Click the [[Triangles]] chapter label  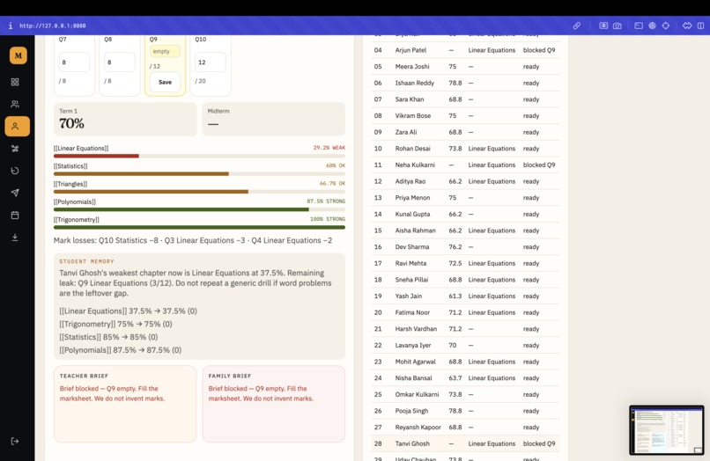[x=70, y=184]
